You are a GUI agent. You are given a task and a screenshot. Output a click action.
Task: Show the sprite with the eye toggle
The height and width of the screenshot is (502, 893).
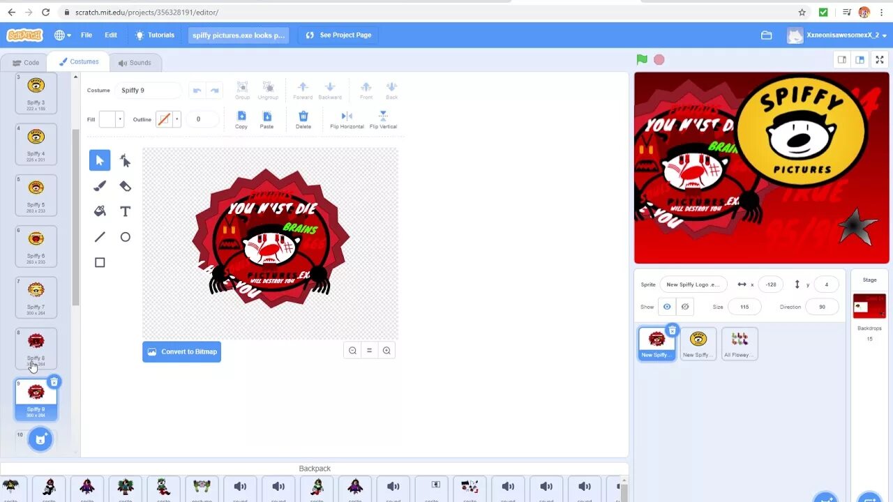[x=666, y=306]
